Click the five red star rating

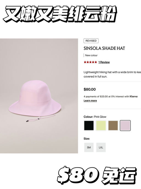pyautogui.click(x=90, y=62)
